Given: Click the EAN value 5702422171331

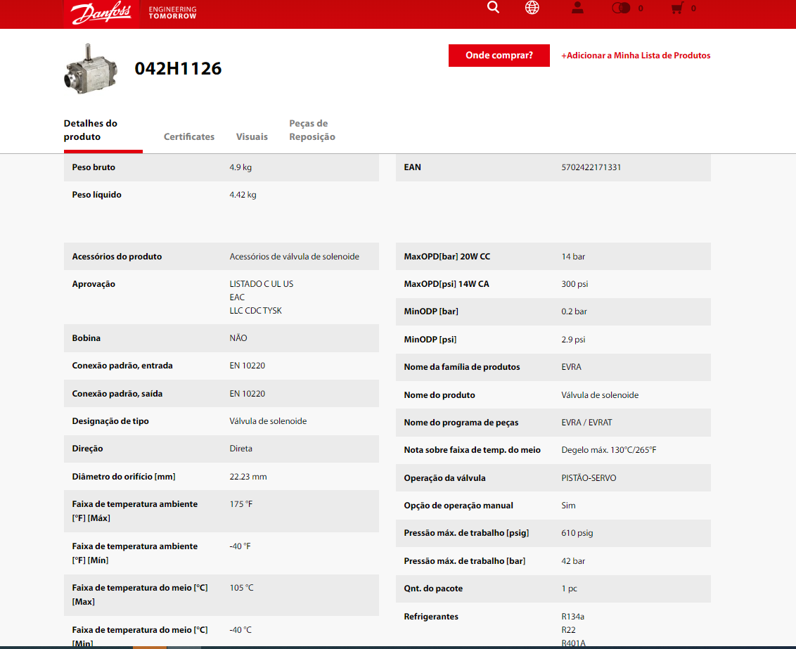Looking at the screenshot, I should click(x=591, y=167).
